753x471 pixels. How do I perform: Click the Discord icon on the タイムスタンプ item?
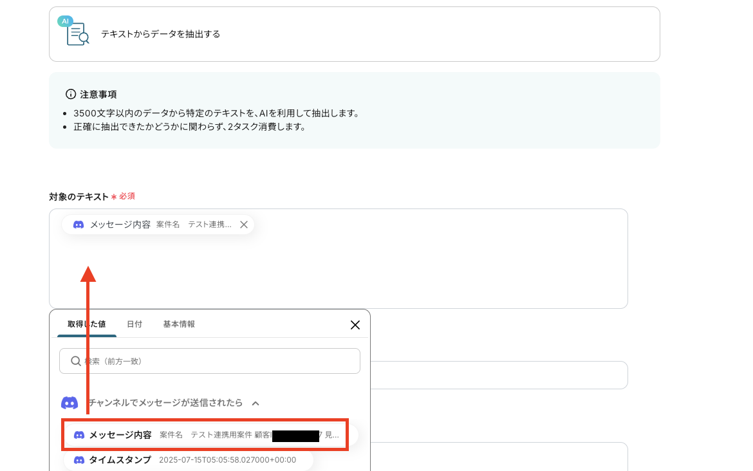(79, 460)
